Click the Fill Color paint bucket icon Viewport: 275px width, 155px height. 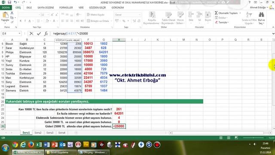47,21
